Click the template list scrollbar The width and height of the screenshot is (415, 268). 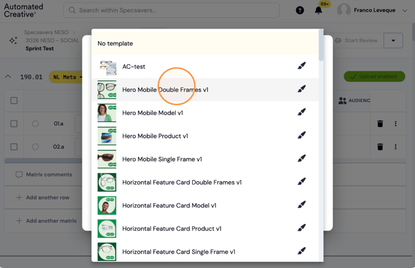pyautogui.click(x=321, y=45)
